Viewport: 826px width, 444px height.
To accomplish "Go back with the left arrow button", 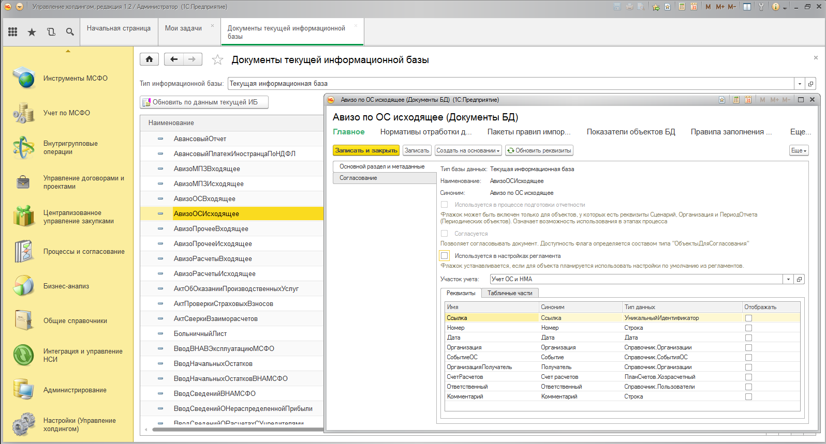I will coord(174,59).
